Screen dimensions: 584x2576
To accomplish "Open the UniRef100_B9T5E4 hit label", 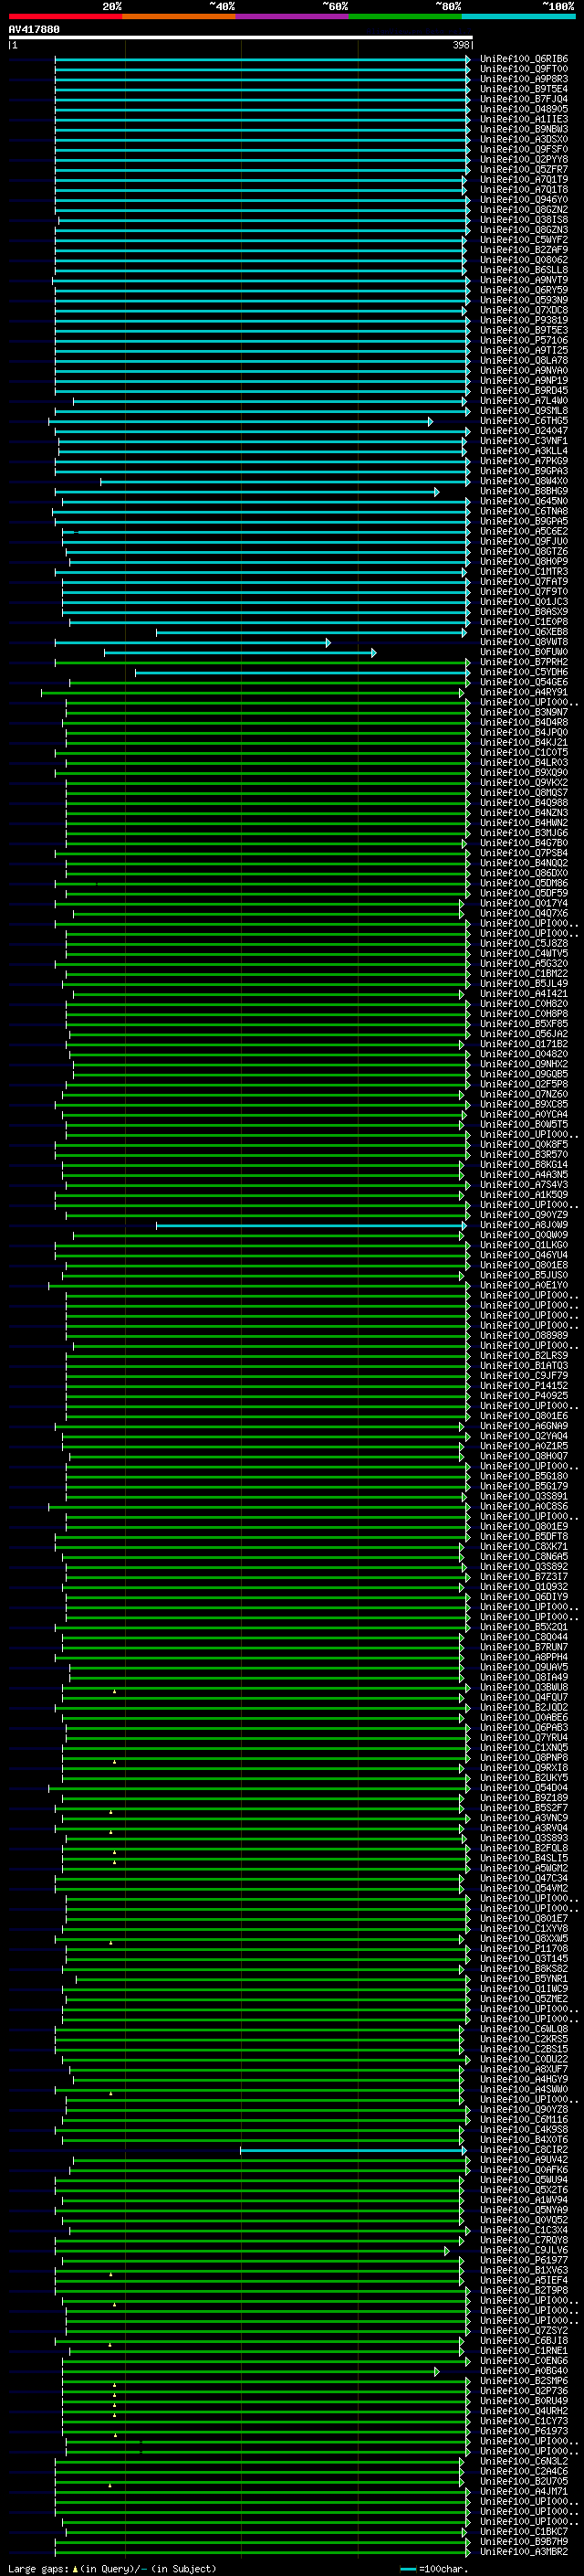I will (523, 89).
